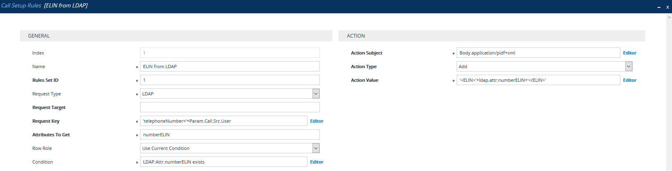This screenshot has height=171, width=672.
Task: Open the Editor beside Action Value
Action: (x=629, y=80)
